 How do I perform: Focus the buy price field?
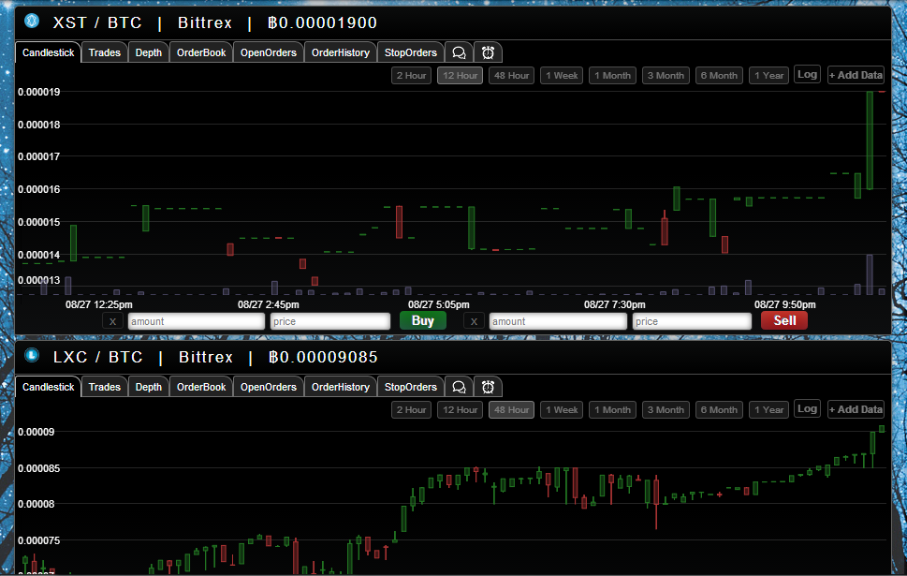coord(330,321)
